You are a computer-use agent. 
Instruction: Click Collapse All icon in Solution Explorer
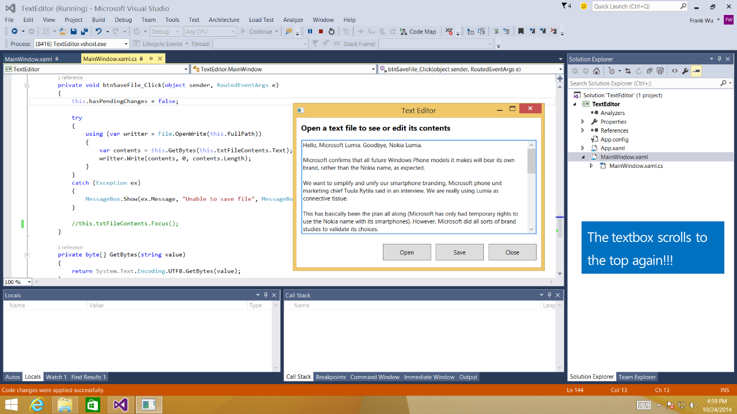(x=649, y=71)
